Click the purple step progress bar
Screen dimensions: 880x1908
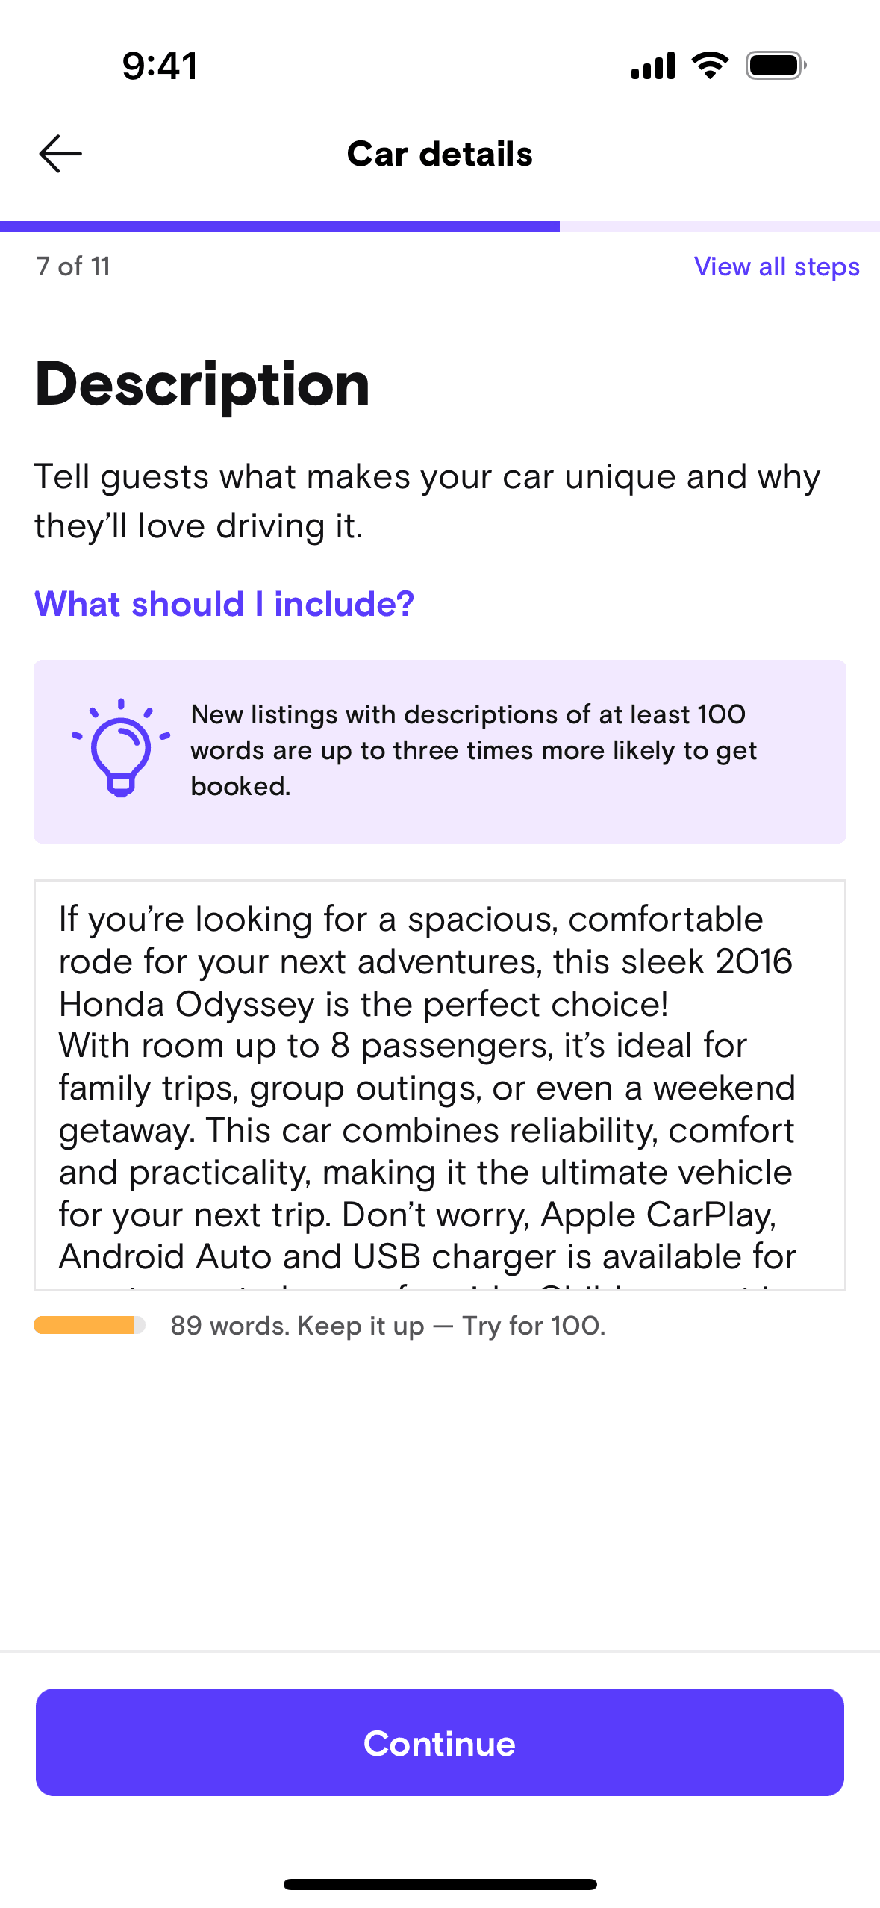280,226
